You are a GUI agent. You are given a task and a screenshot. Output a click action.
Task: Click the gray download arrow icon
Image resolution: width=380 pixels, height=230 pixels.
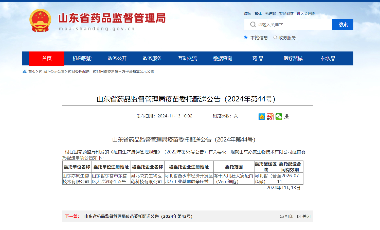pos(287,117)
